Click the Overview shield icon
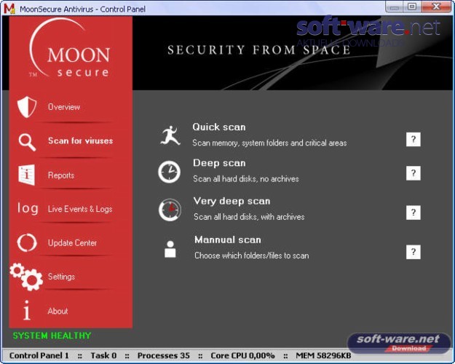This screenshot has width=455, height=364. tap(27, 107)
